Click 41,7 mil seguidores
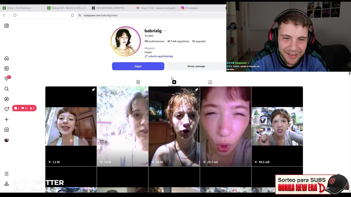351x197 pixels. coord(178,41)
